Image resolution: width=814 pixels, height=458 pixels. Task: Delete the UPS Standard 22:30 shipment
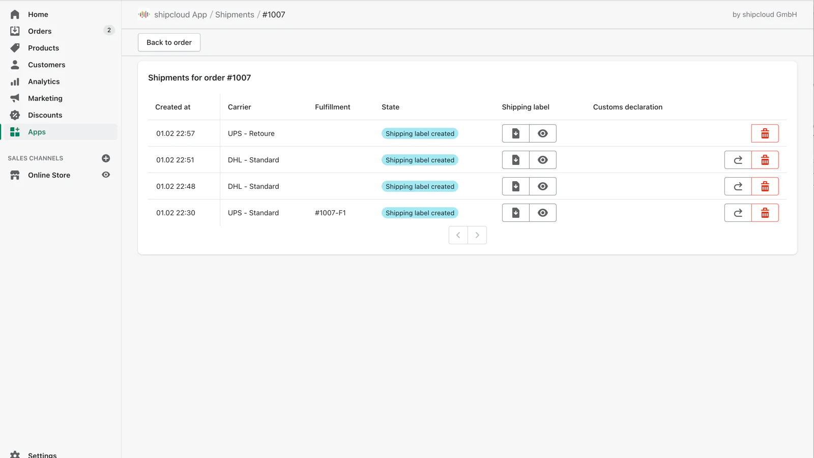pyautogui.click(x=765, y=213)
